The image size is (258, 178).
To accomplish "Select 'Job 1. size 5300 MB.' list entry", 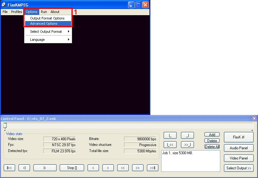I will click(178, 153).
